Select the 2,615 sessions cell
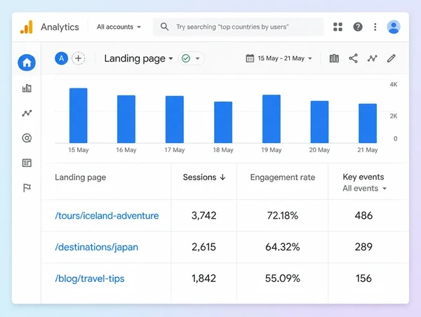 [203, 247]
